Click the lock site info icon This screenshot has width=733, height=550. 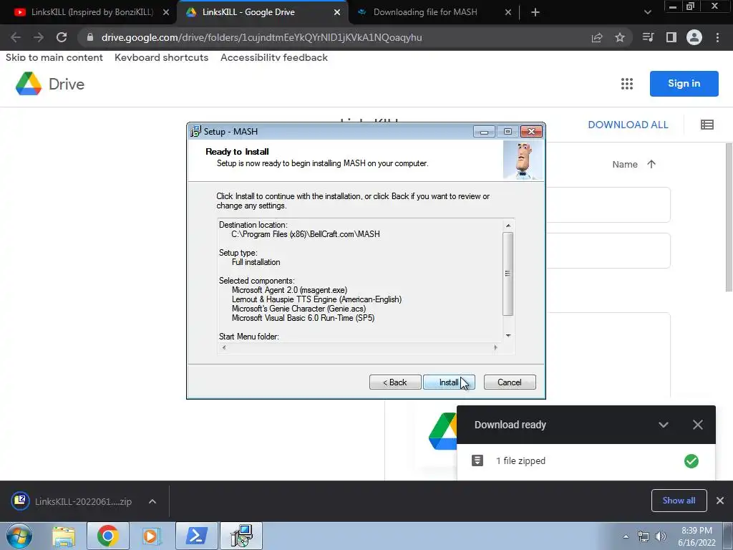pos(90,37)
